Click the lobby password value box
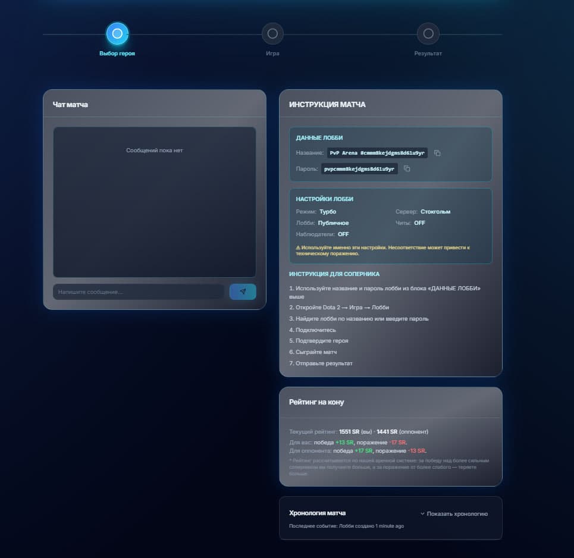Viewport: 574px width, 558px height. 359,169
